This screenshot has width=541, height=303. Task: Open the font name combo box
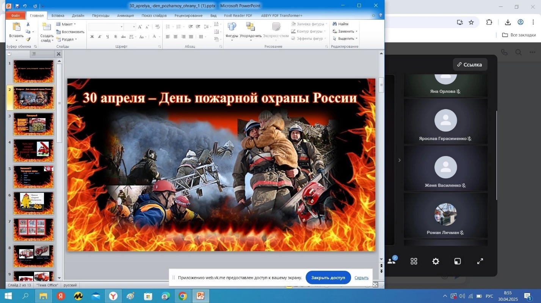pyautogui.click(x=106, y=27)
